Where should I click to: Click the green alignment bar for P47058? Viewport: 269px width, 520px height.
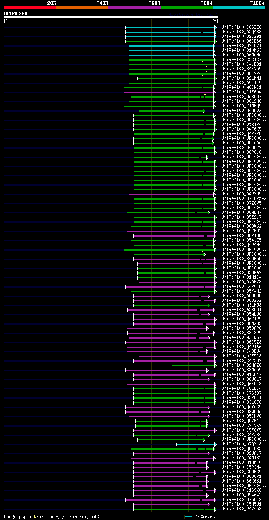click(174, 509)
